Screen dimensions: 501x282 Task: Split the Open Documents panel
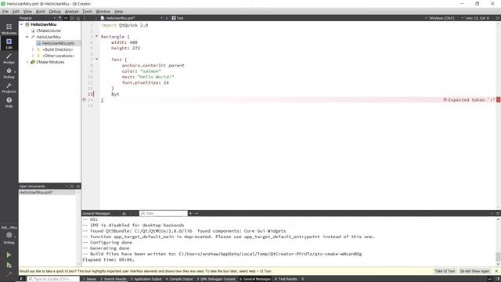[72, 186]
